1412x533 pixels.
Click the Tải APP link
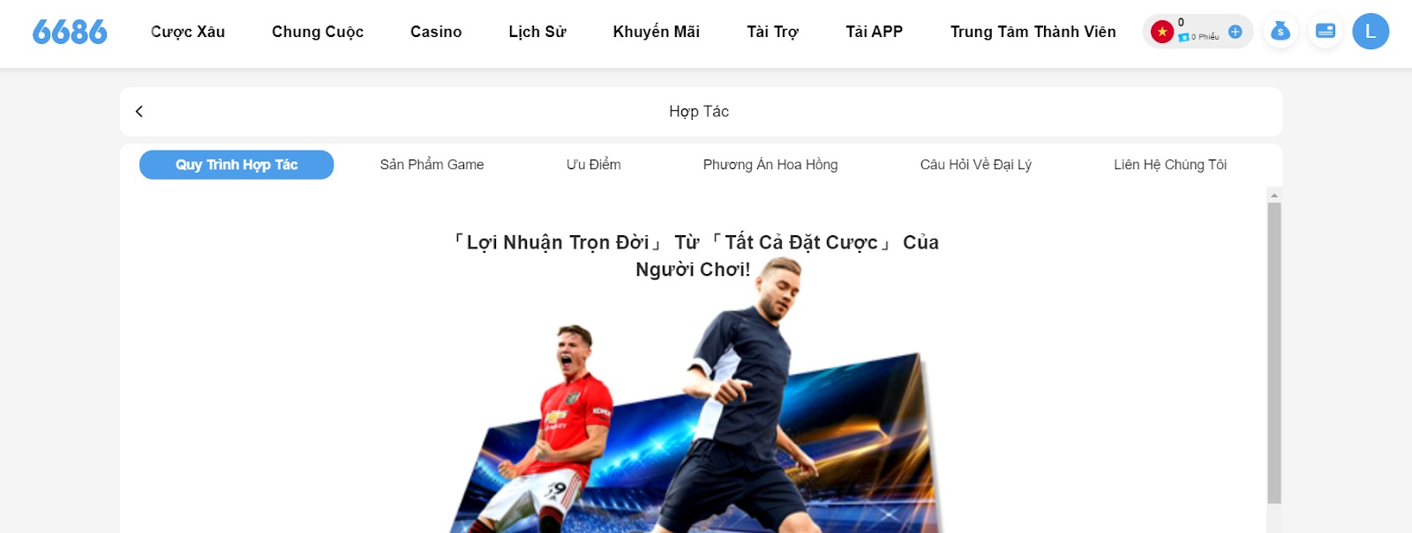tap(875, 32)
